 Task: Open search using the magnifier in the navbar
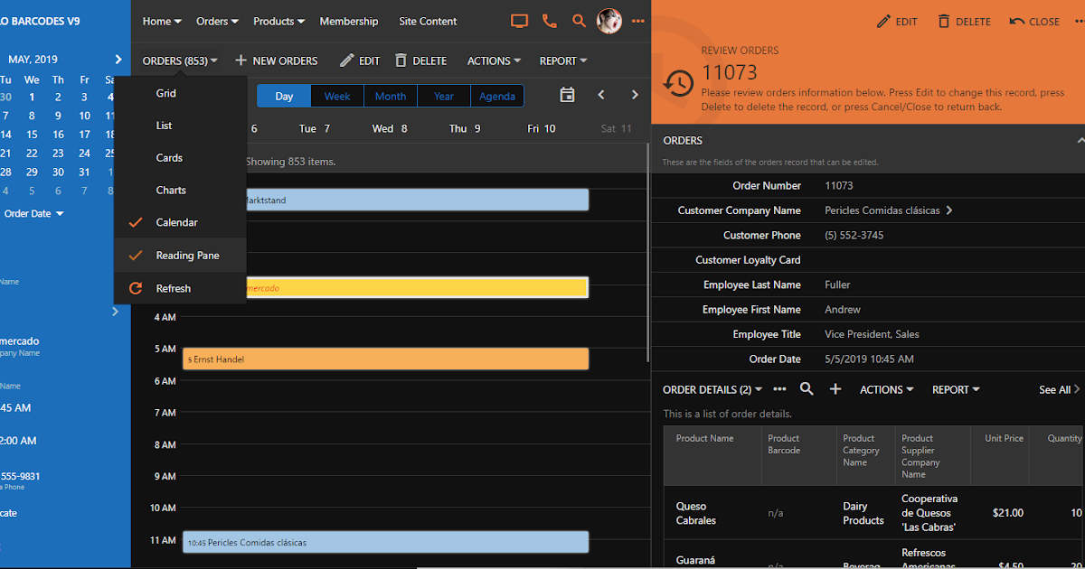579,21
